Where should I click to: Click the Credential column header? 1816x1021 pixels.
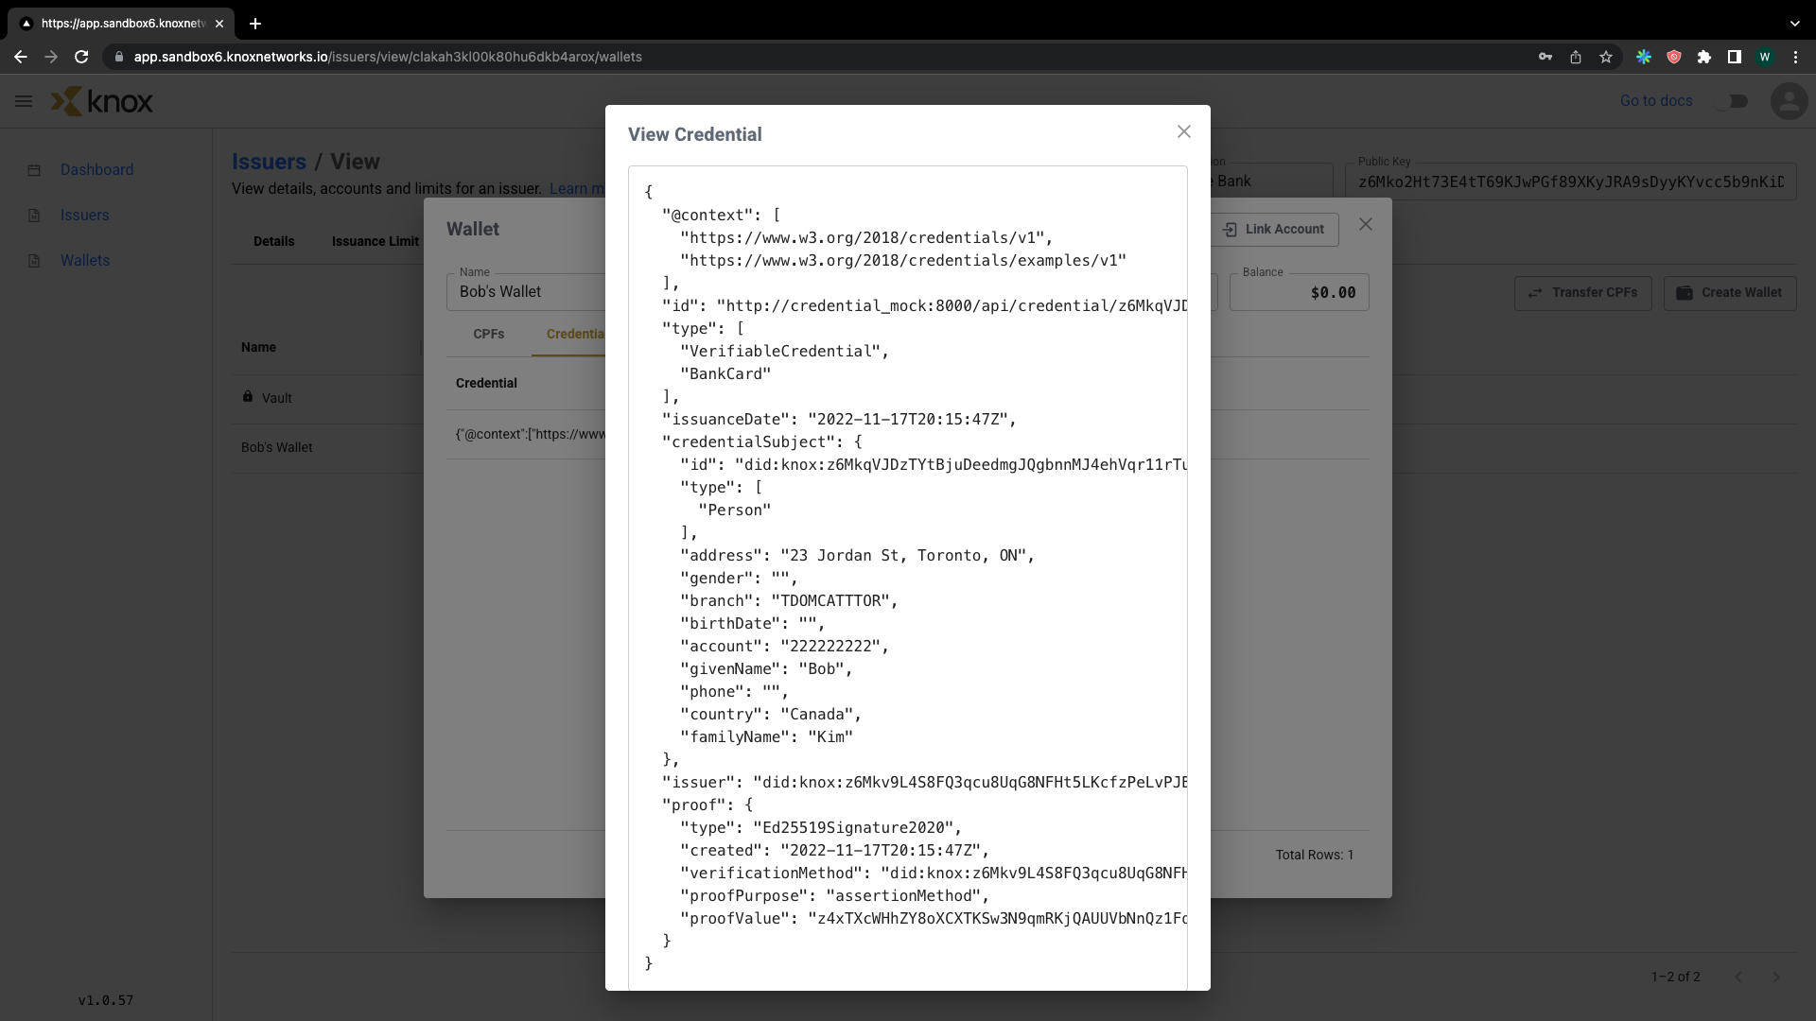click(x=486, y=383)
